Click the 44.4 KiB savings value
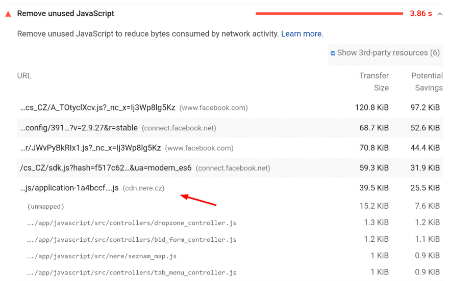The image size is (449, 281). [425, 148]
